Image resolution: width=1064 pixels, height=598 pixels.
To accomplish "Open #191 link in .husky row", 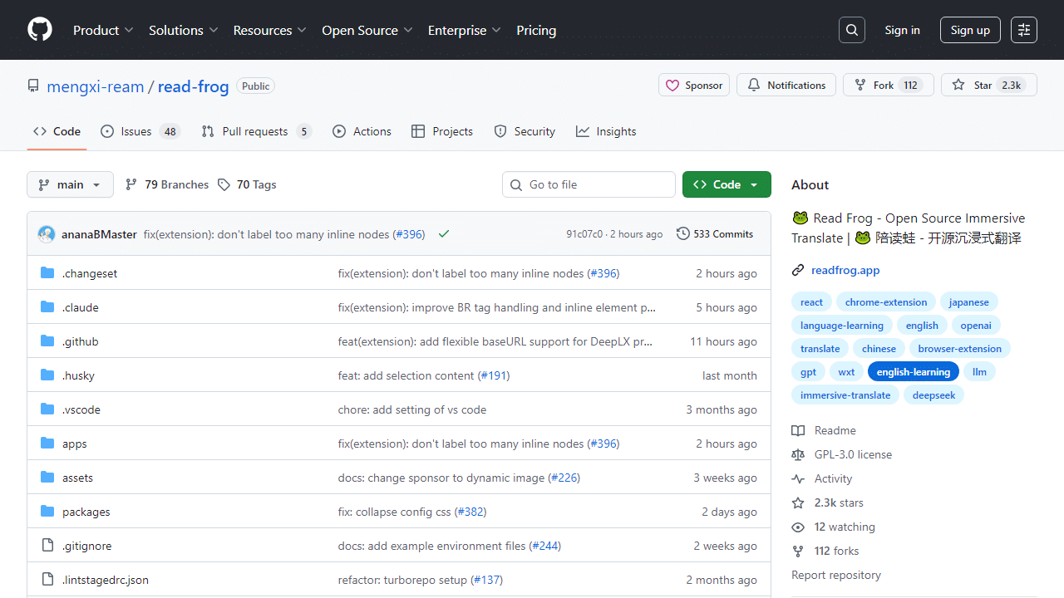I will (494, 375).
